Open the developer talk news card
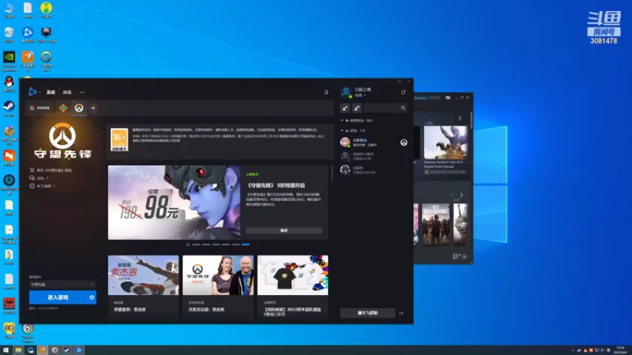Viewport: 632px width, 355px height. (x=218, y=286)
